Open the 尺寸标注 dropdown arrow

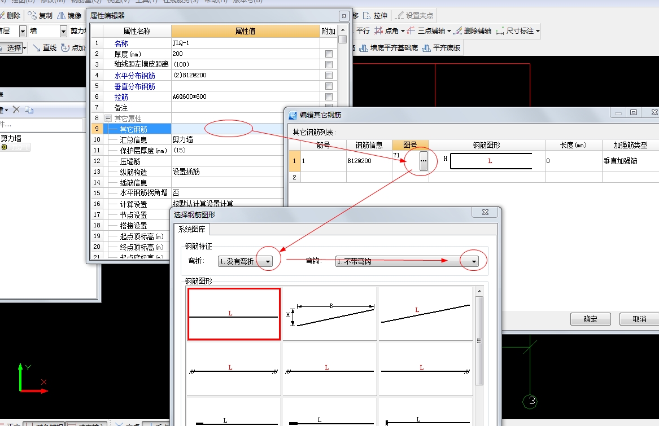pyautogui.click(x=538, y=30)
